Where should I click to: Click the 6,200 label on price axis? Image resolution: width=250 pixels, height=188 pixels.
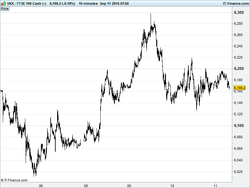click(239, 69)
